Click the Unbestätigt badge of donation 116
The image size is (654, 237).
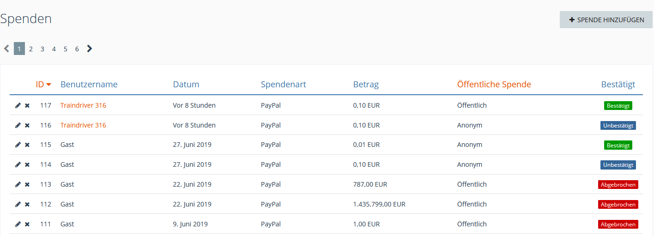pyautogui.click(x=618, y=126)
